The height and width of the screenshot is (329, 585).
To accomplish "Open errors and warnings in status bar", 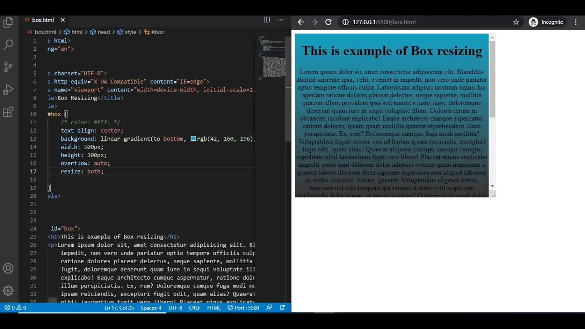I will coord(15,308).
